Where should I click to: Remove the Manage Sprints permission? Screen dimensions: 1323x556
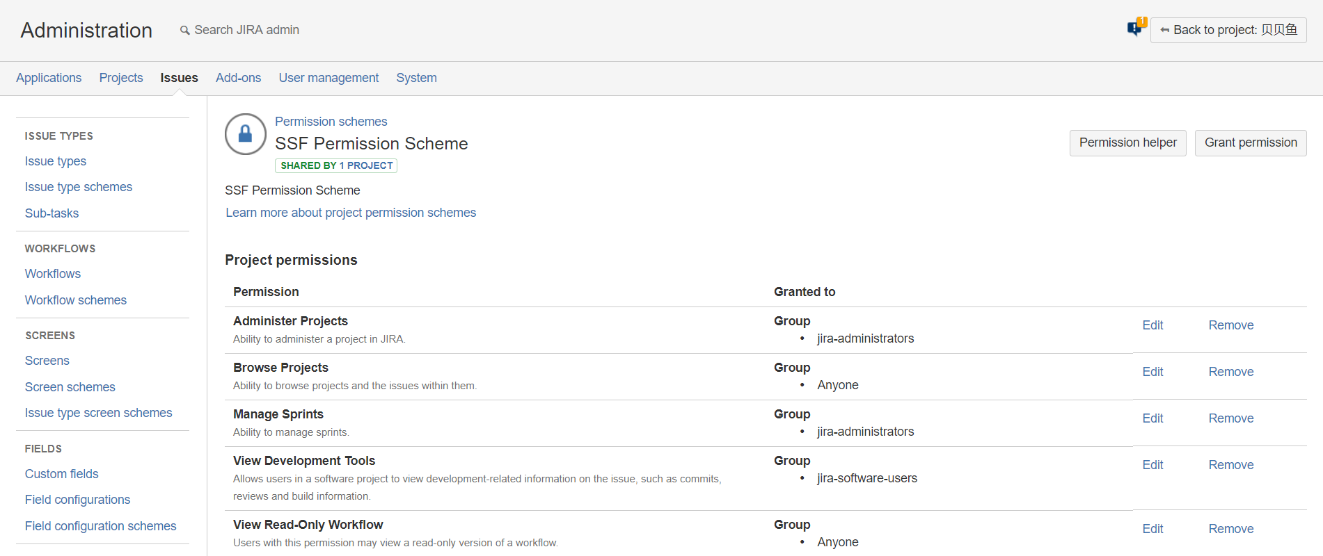(x=1230, y=418)
